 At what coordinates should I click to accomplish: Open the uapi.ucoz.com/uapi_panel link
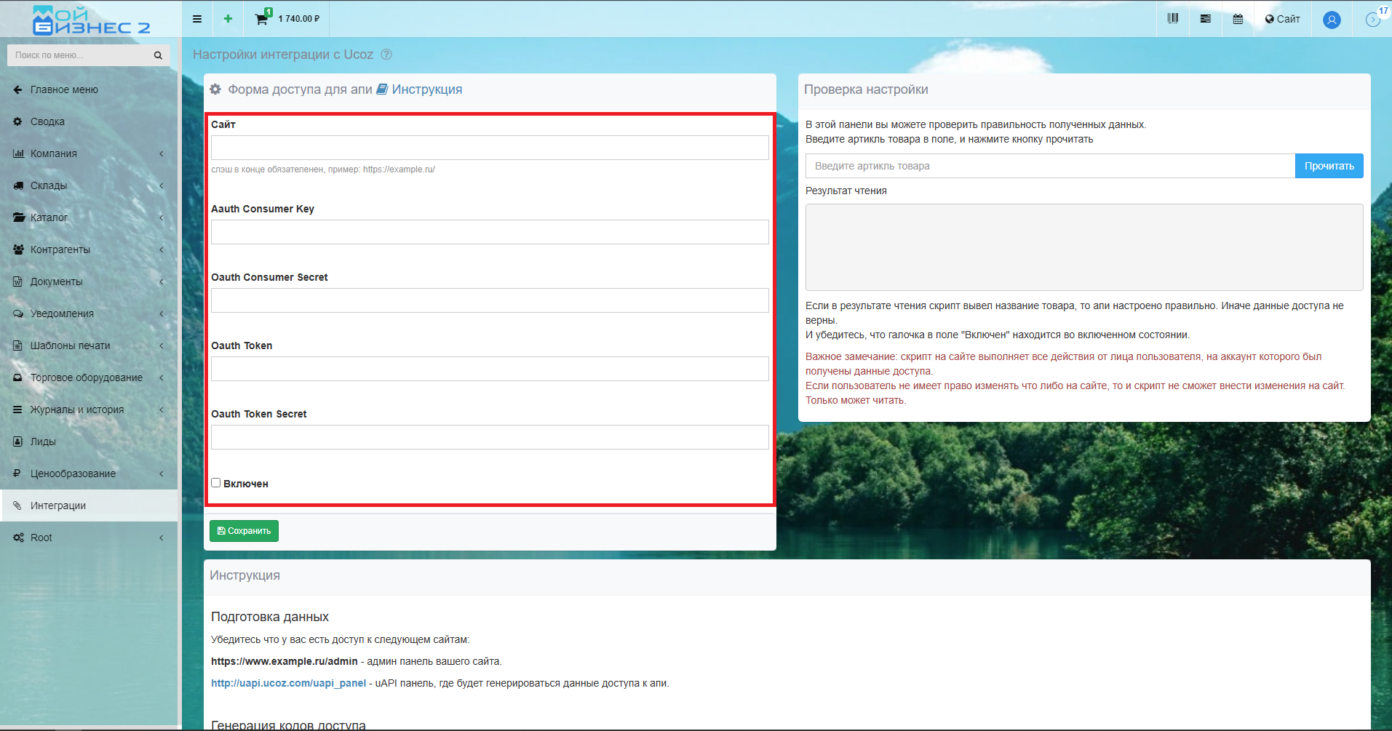[x=288, y=683]
